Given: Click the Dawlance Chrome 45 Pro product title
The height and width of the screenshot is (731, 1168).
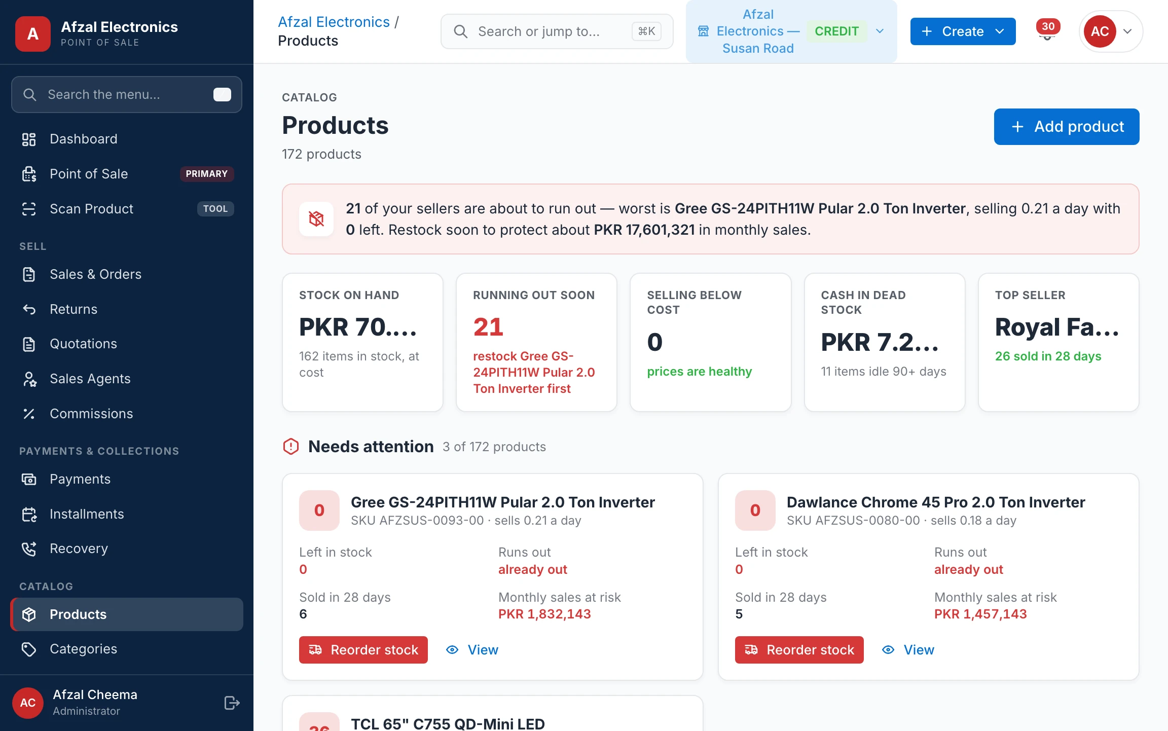Looking at the screenshot, I should [x=936, y=502].
